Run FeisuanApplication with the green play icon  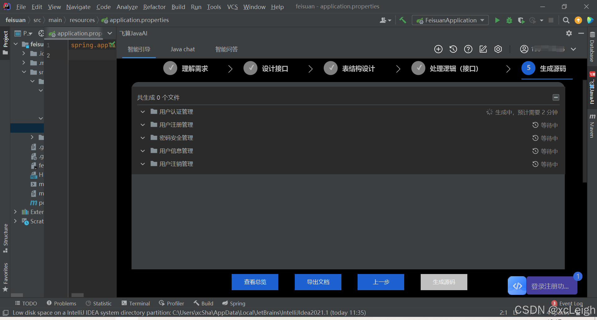(497, 20)
